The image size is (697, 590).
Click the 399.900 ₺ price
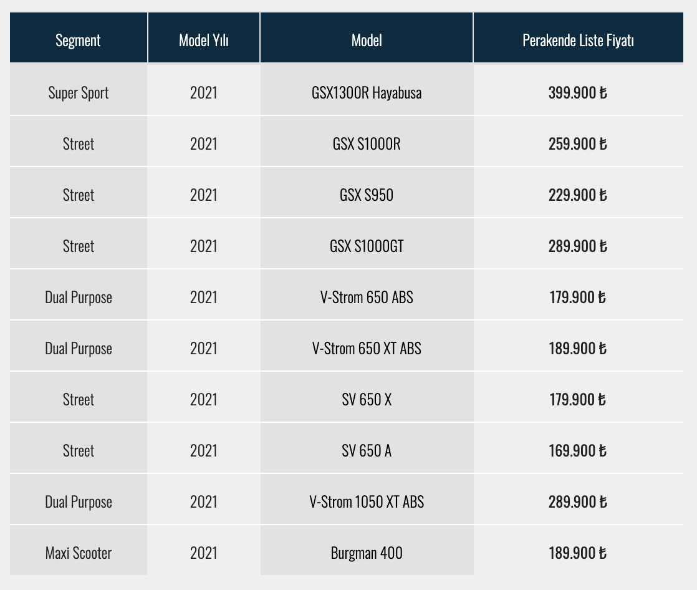pyautogui.click(x=577, y=93)
